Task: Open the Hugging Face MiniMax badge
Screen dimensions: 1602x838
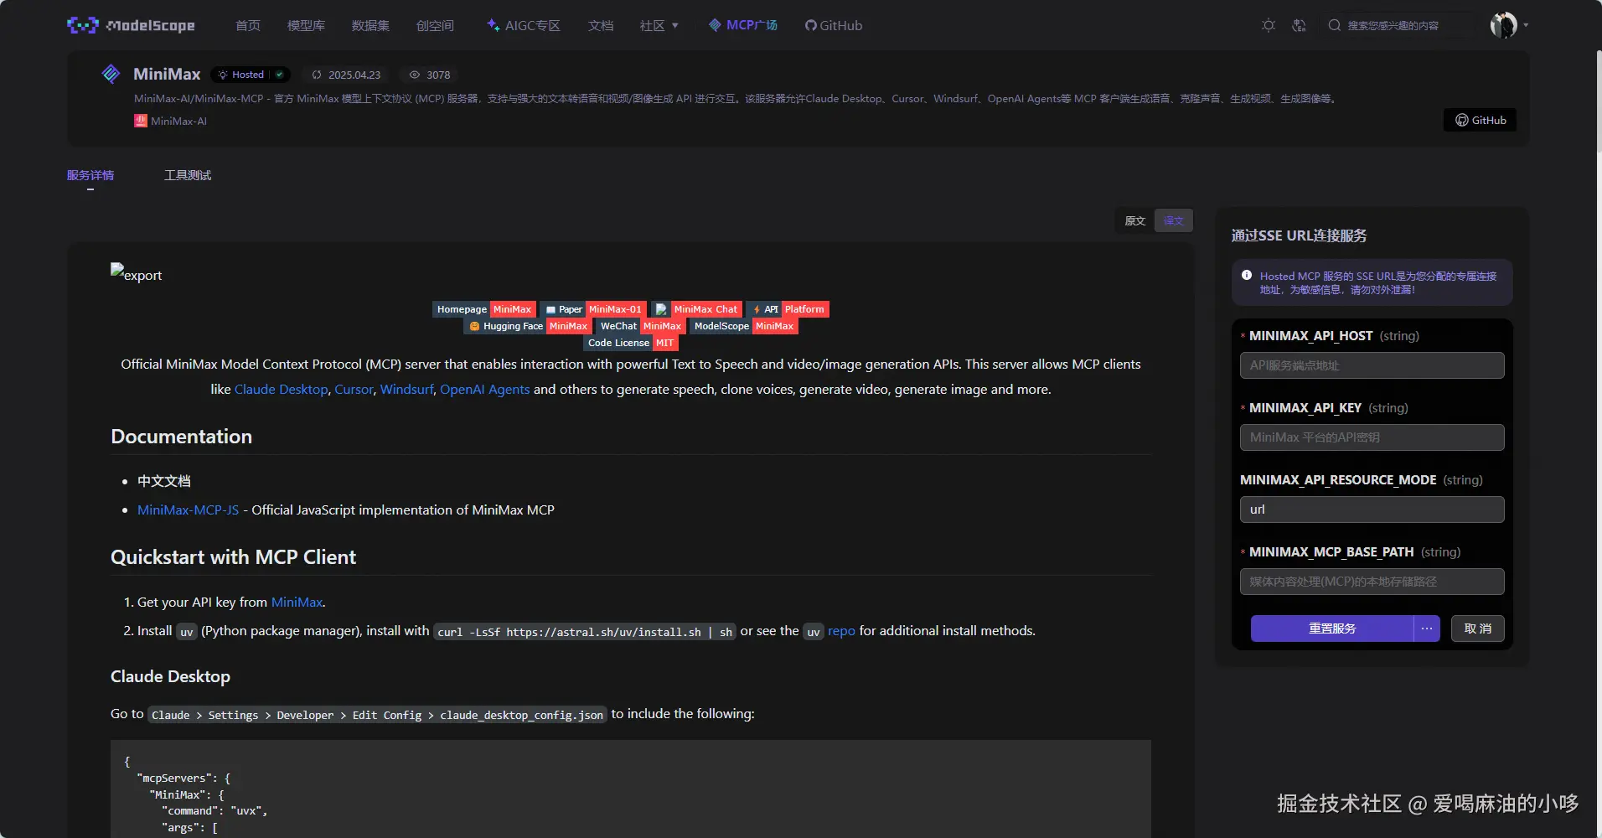Action: [x=528, y=326]
